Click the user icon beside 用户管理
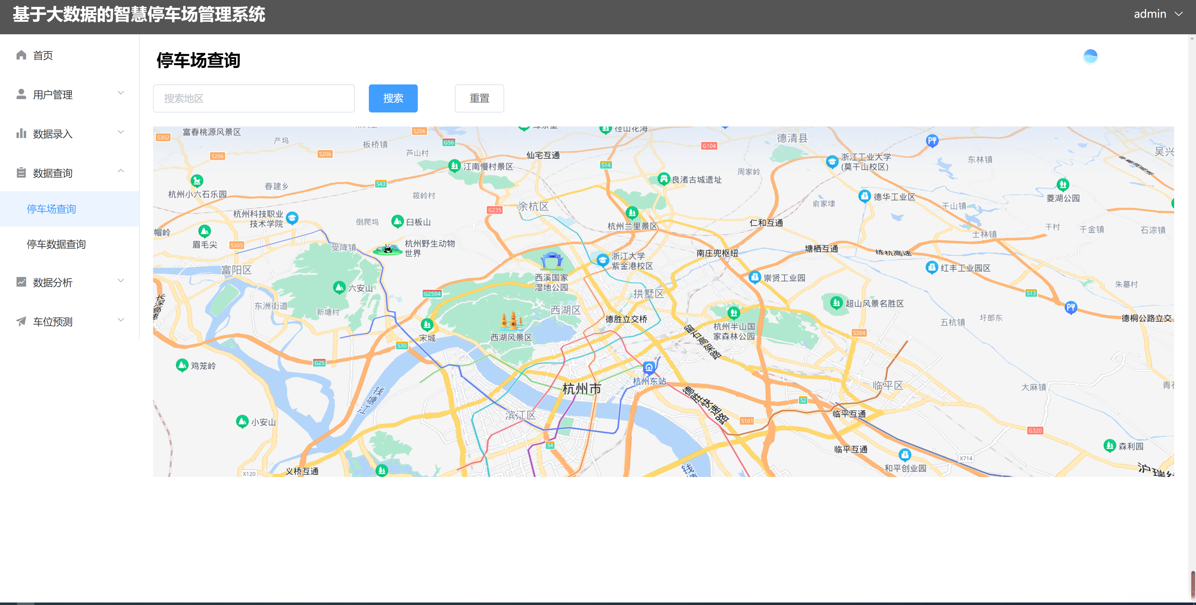This screenshot has width=1196, height=605. pos(21,94)
